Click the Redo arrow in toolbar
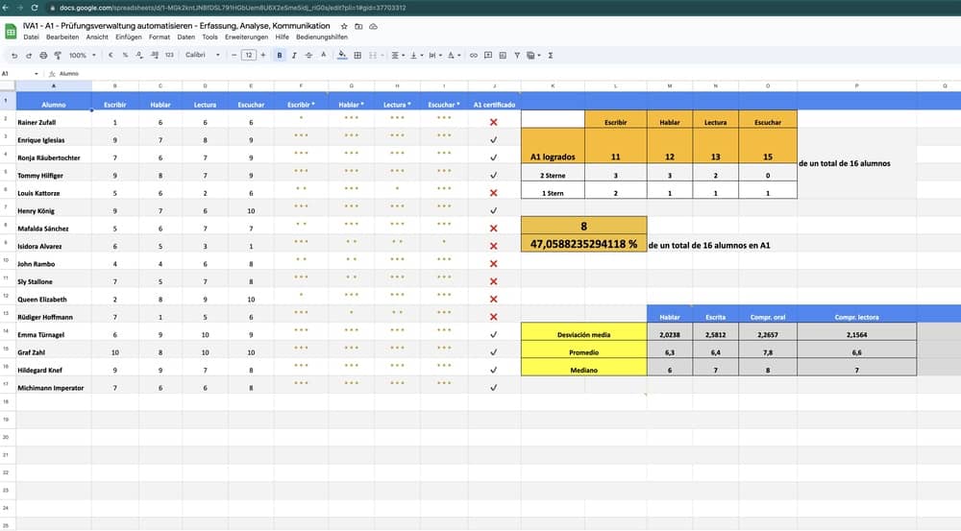 (29, 56)
